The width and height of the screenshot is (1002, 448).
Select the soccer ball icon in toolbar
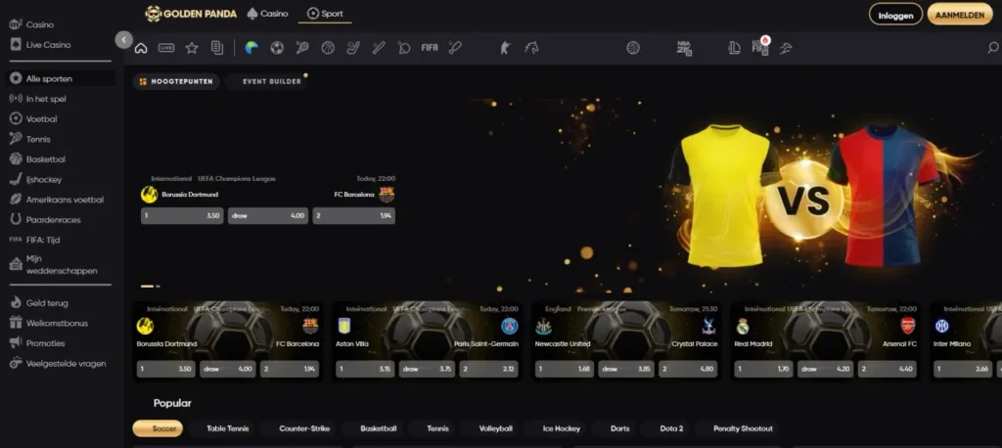point(277,47)
